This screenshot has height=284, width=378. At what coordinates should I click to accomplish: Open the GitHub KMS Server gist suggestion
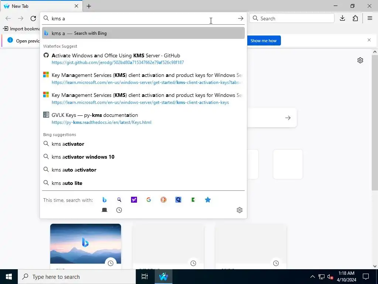[143, 59]
